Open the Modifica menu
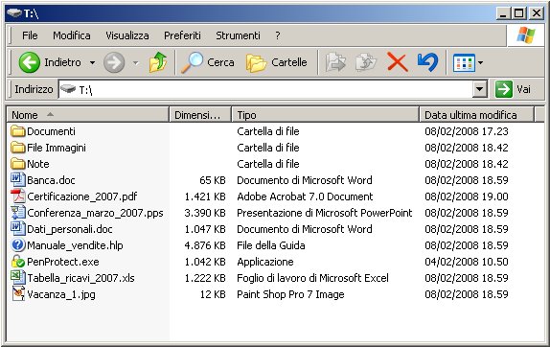The image size is (550, 347). click(72, 35)
